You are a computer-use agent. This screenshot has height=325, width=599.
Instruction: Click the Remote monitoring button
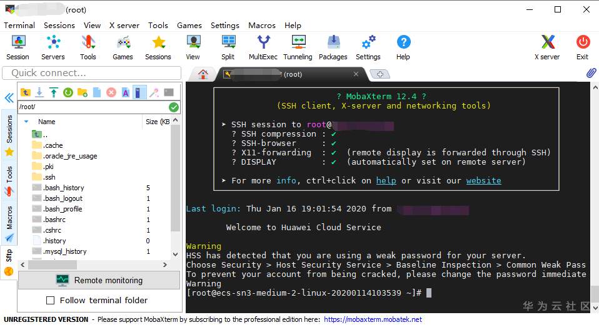click(x=99, y=281)
